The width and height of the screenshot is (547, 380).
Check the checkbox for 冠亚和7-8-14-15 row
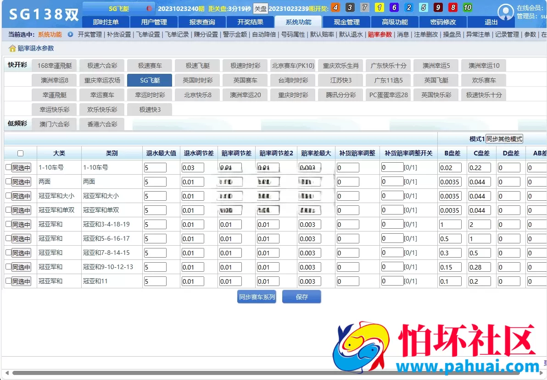[8, 253]
